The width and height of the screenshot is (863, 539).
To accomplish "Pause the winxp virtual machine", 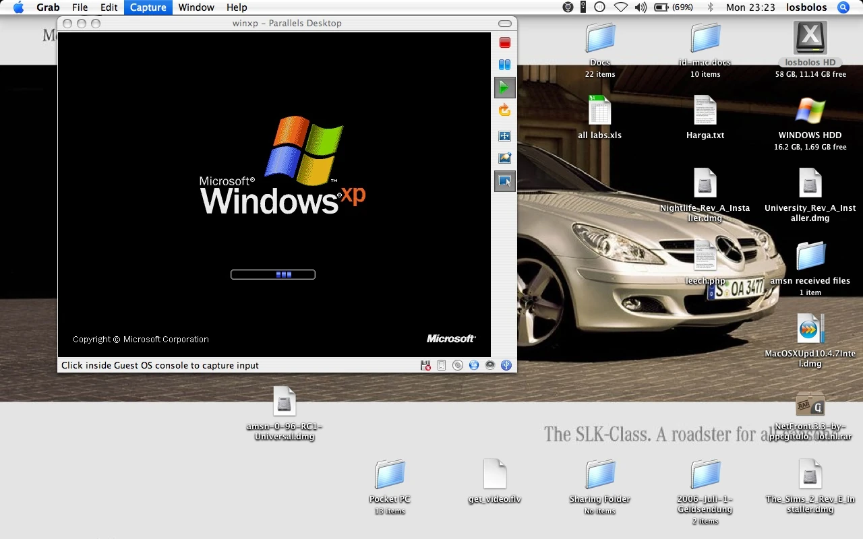I will click(x=504, y=65).
